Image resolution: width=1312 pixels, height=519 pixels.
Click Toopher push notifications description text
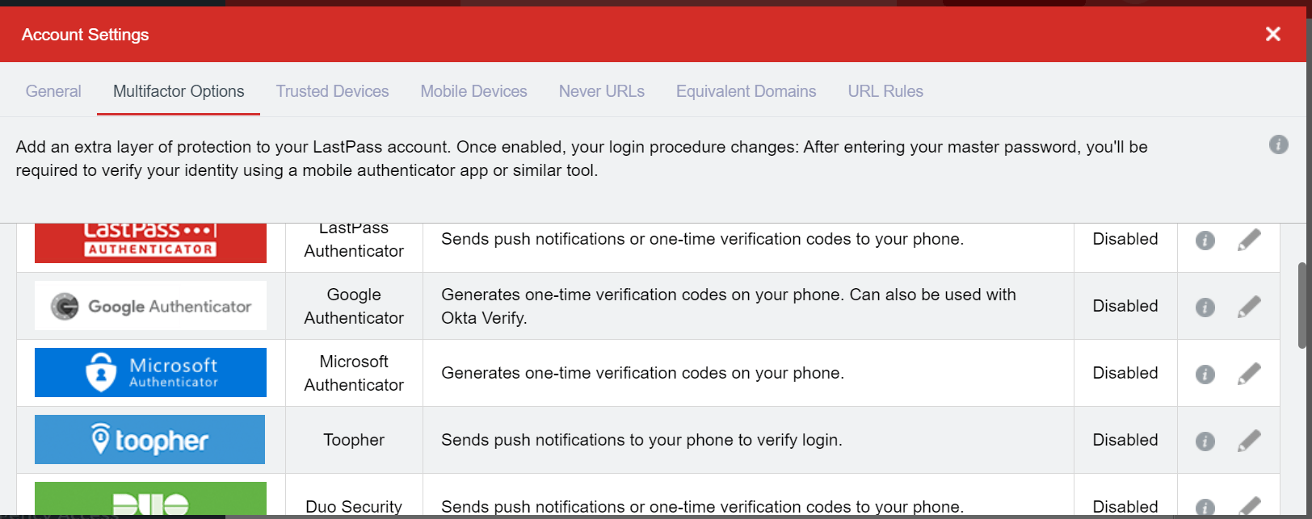tap(641, 440)
